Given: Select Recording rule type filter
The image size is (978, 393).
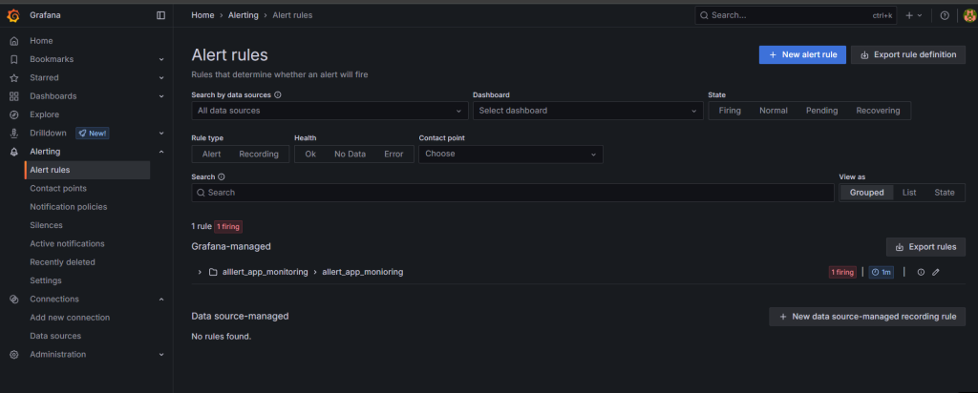Looking at the screenshot, I should coord(259,155).
